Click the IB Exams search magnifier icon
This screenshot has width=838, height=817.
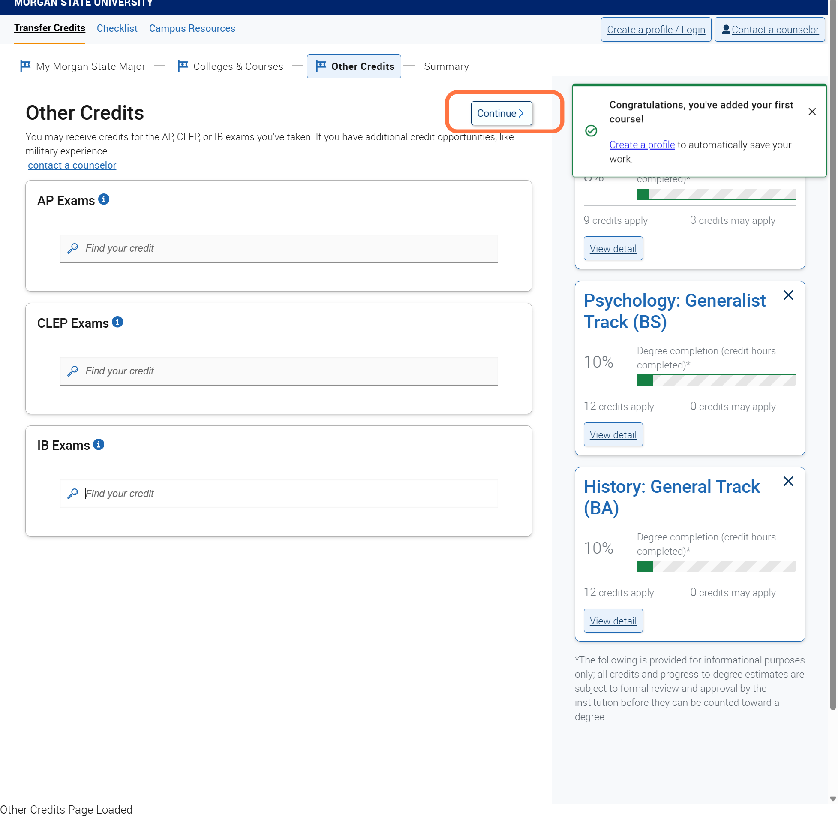coord(73,494)
